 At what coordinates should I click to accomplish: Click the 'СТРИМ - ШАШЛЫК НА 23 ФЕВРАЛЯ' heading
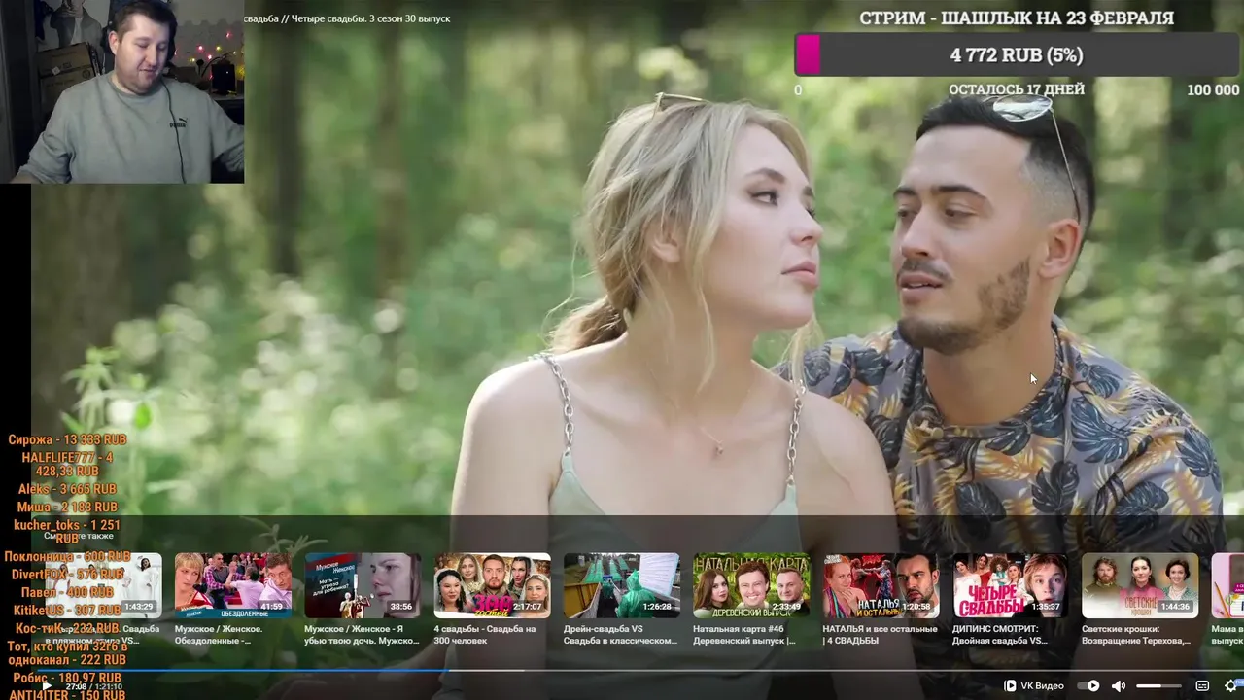[1017, 17]
